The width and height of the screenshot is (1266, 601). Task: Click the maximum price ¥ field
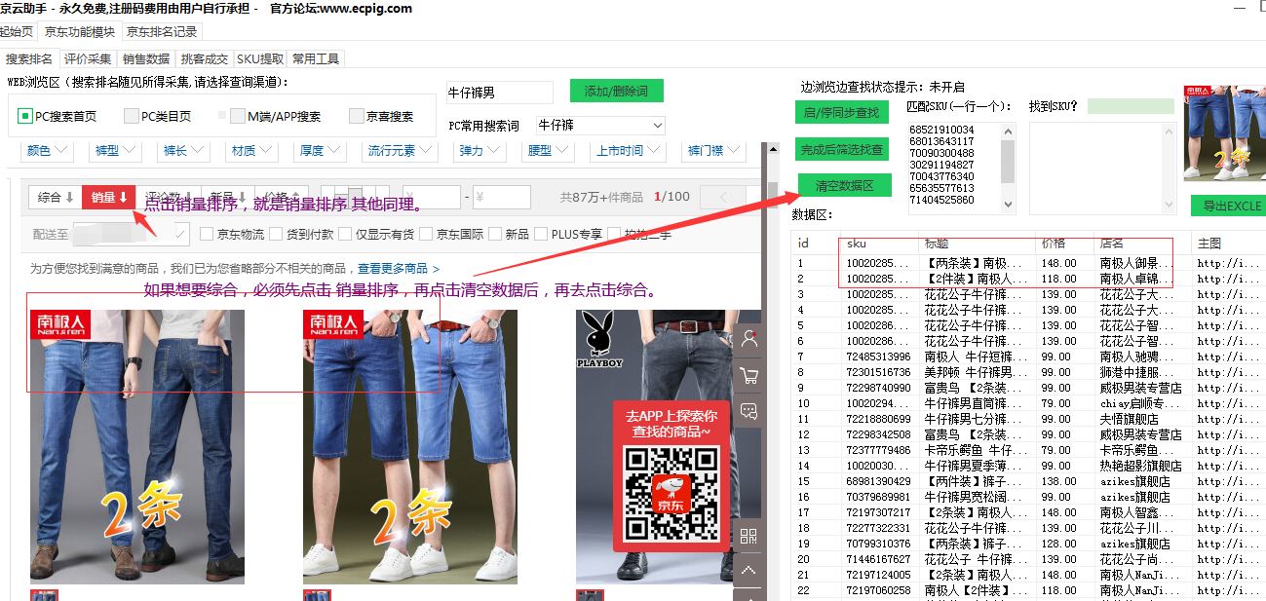pos(502,197)
